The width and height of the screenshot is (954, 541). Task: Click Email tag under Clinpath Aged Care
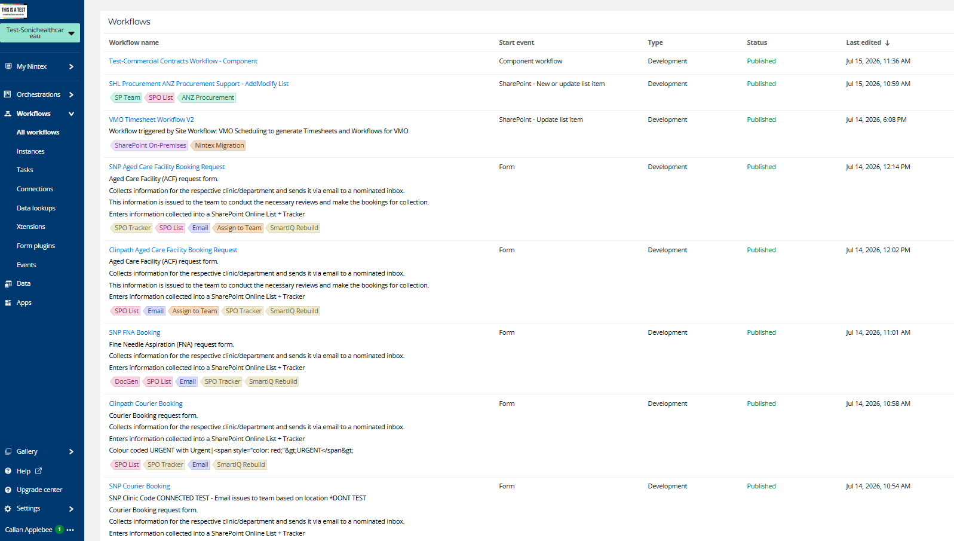(x=154, y=311)
